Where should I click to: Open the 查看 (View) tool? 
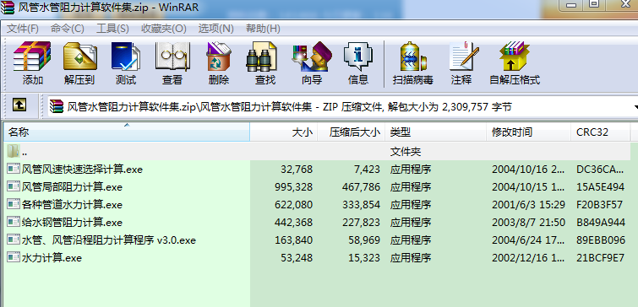[172, 57]
